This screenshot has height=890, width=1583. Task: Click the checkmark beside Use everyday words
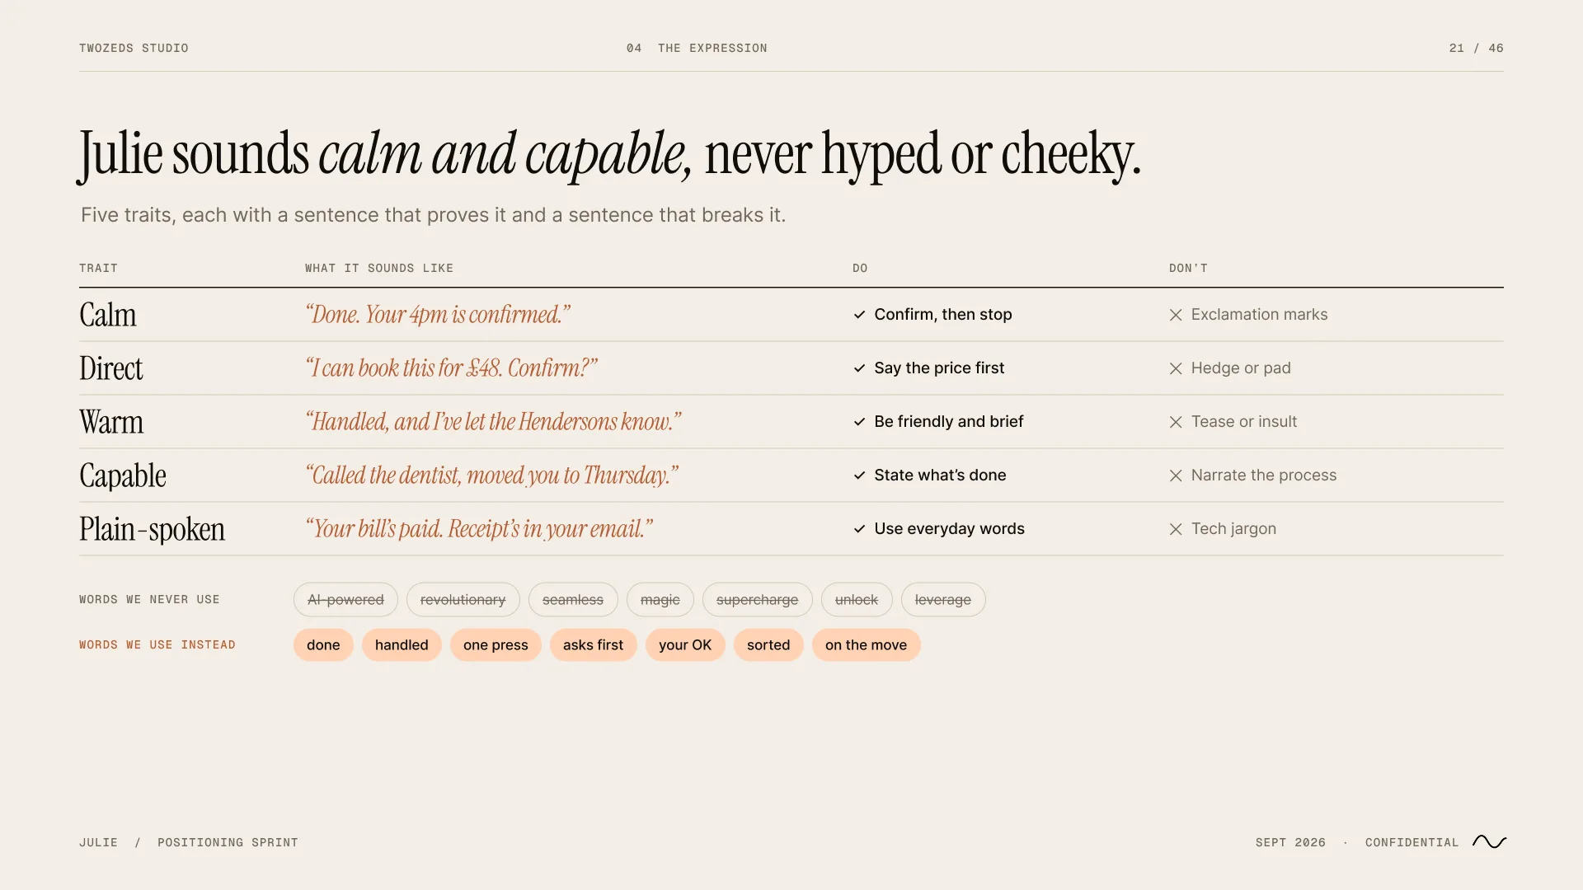point(859,529)
